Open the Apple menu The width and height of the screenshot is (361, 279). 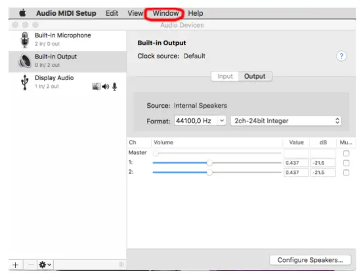(x=22, y=13)
